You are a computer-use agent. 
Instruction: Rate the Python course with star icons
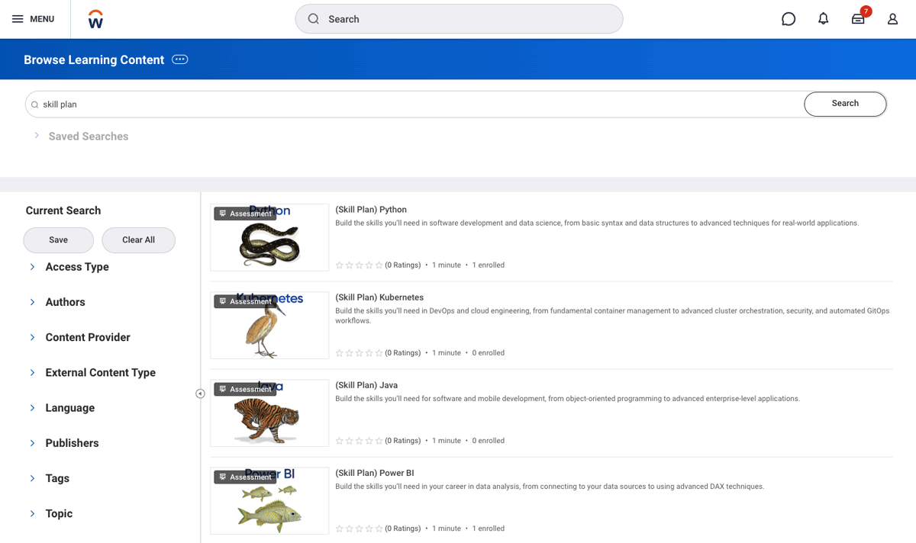pyautogui.click(x=360, y=265)
